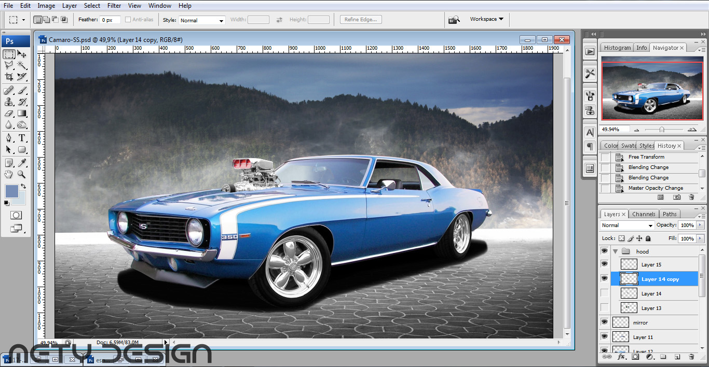The width and height of the screenshot is (709, 367).
Task: Pick the Polygonal Lasso tool
Action: coord(9,65)
